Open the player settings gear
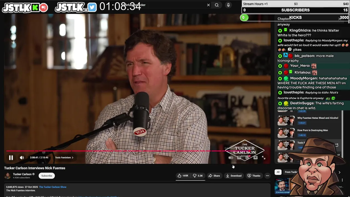The width and height of the screenshot is (350, 197). pos(247,158)
